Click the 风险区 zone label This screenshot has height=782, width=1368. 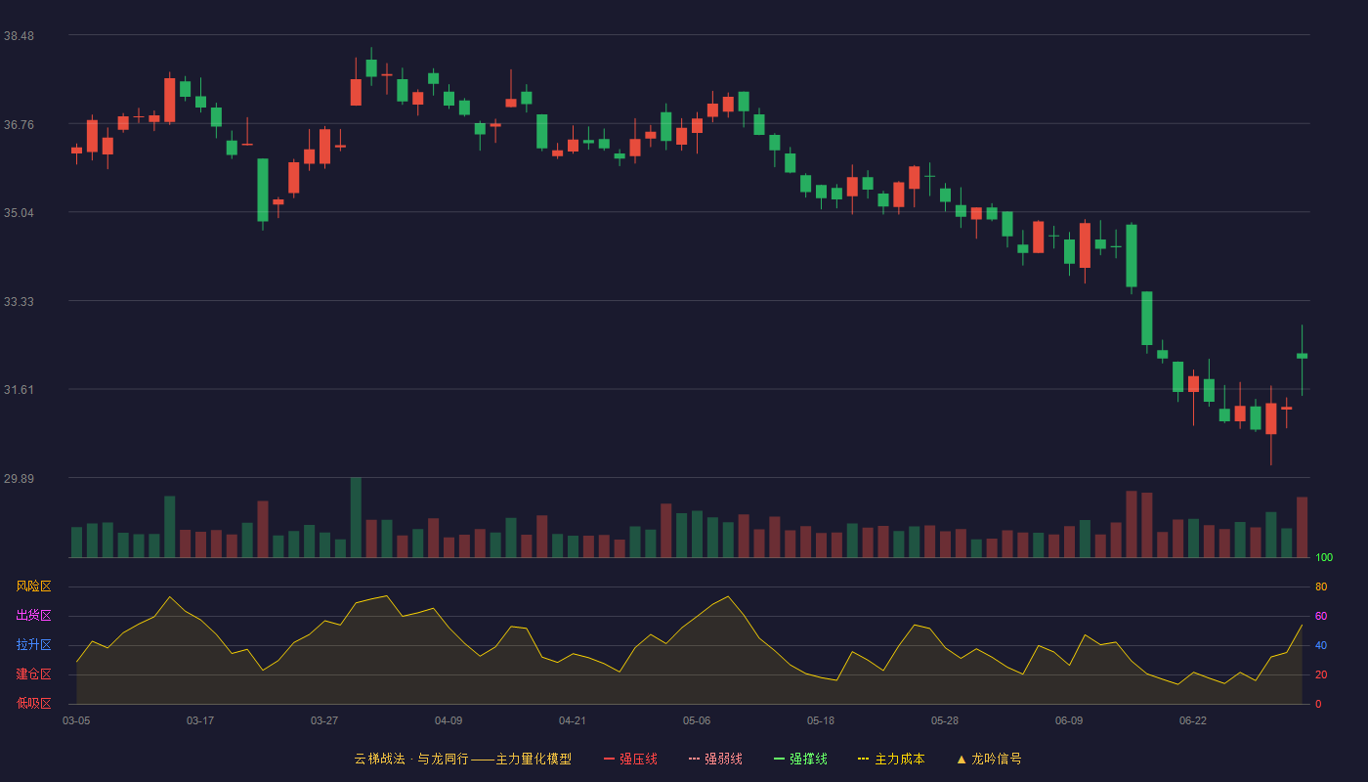(x=33, y=586)
